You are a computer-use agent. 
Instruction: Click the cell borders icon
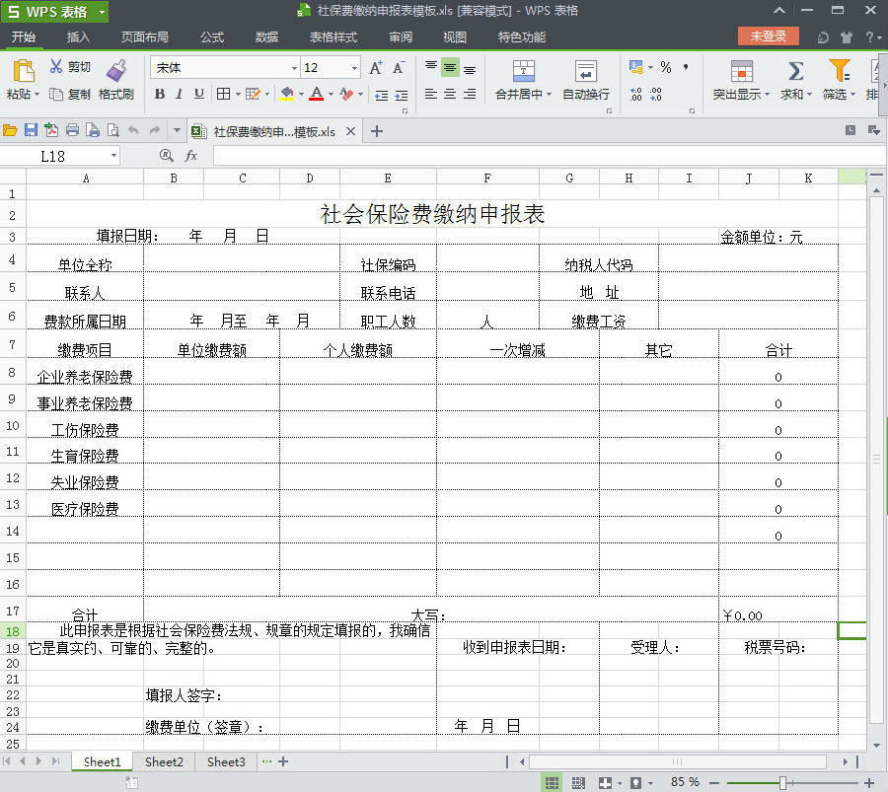224,94
